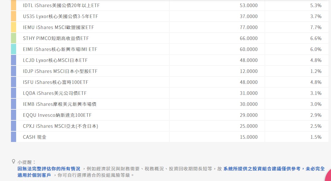
Task: Click bold text 因無法完整評估你的所有情況
Action: (49, 169)
